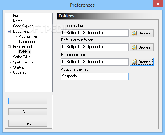Cancel the Preferences dialog
The width and height of the screenshot is (165, 135).
point(28,111)
